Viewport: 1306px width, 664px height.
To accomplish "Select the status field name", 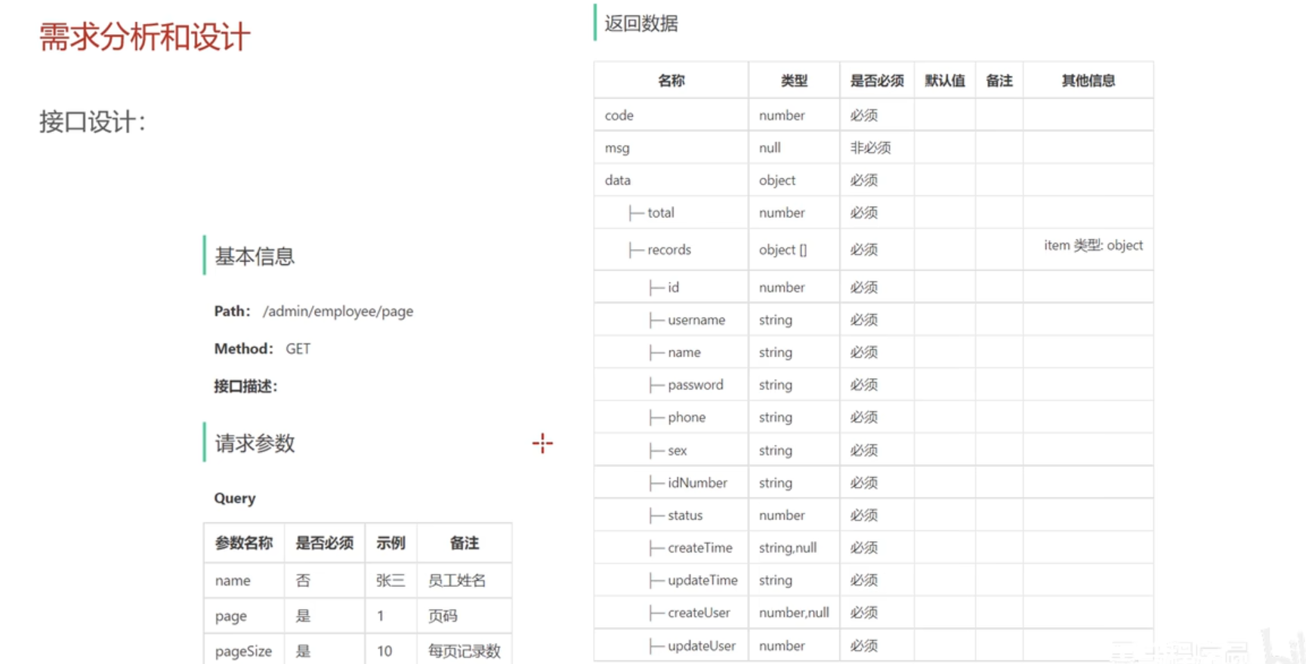I will 684,515.
